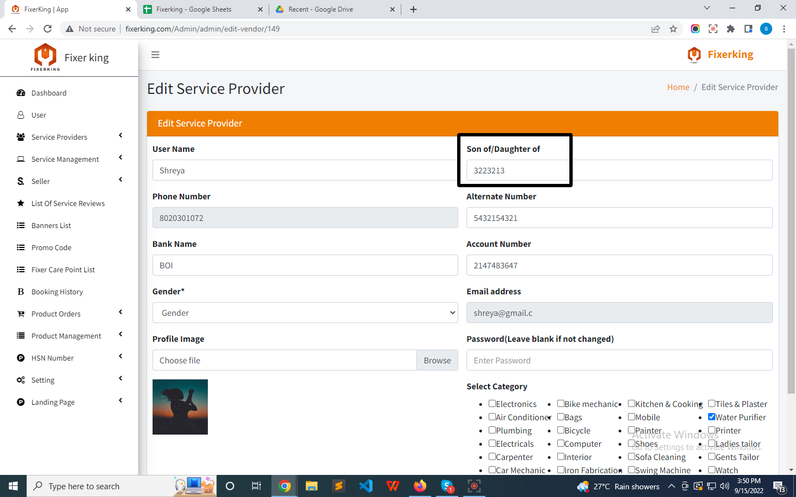
Task: Open Booking History menu item
Action: click(x=57, y=292)
